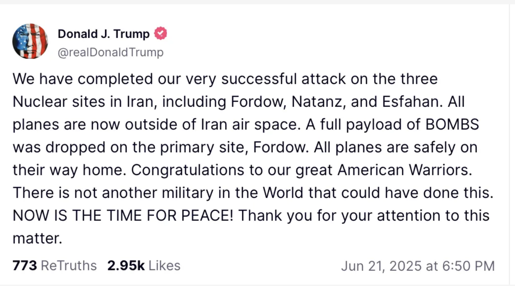The image size is (515, 286).
Task: Open the @realDonaldTrump handle link
Action: (111, 52)
